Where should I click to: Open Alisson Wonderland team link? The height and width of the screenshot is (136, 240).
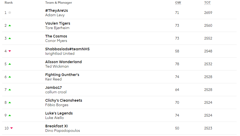click(63, 62)
